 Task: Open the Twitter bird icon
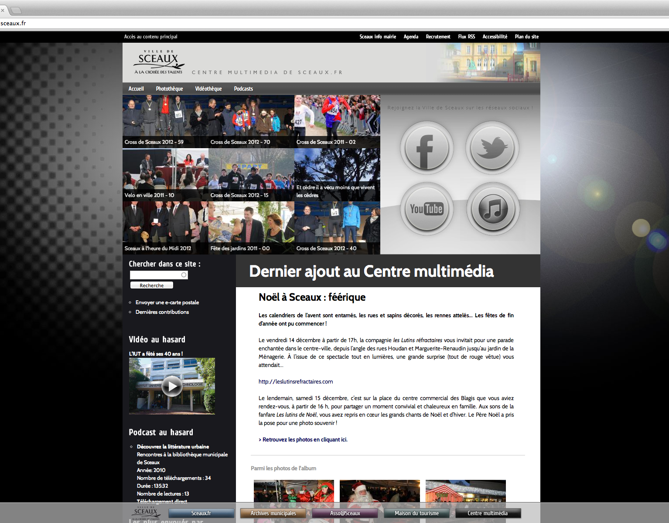[x=492, y=148]
